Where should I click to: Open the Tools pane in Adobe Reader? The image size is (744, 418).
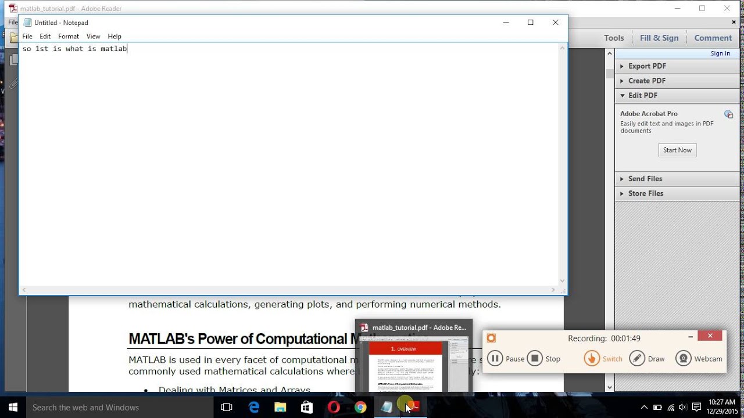614,38
